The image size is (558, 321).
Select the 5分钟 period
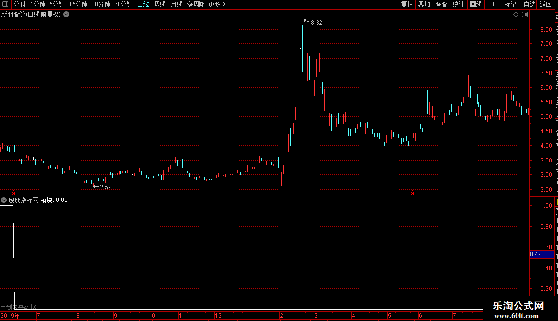pos(57,4)
